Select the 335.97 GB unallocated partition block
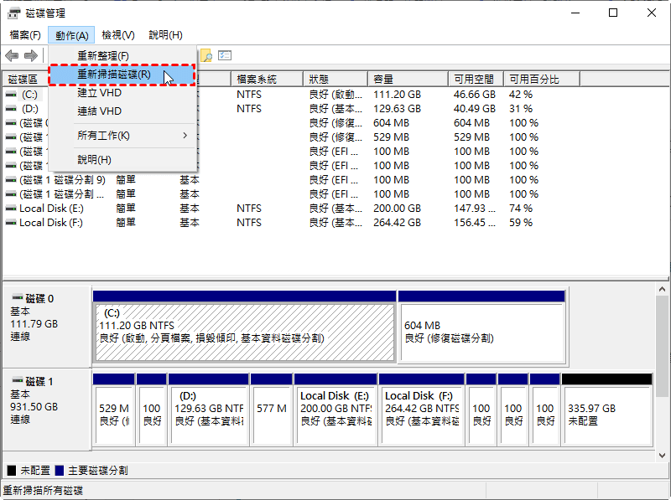Viewport: 671px width, 500px height. (606, 414)
